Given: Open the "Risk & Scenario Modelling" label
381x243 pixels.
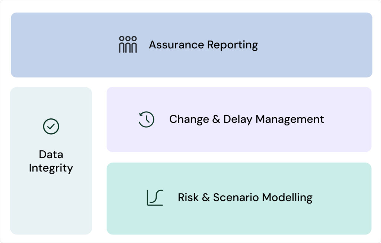Looking at the screenshot, I should [245, 197].
